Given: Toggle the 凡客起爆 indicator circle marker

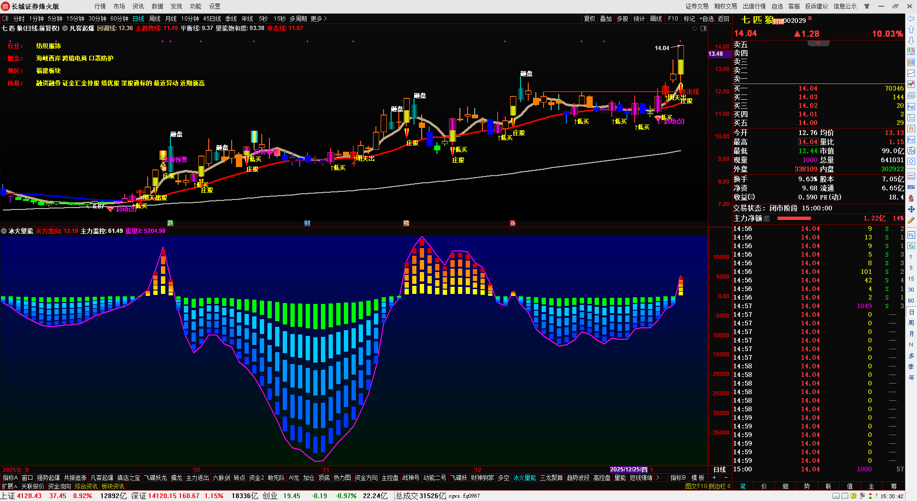Looking at the screenshot, I should (65, 28).
